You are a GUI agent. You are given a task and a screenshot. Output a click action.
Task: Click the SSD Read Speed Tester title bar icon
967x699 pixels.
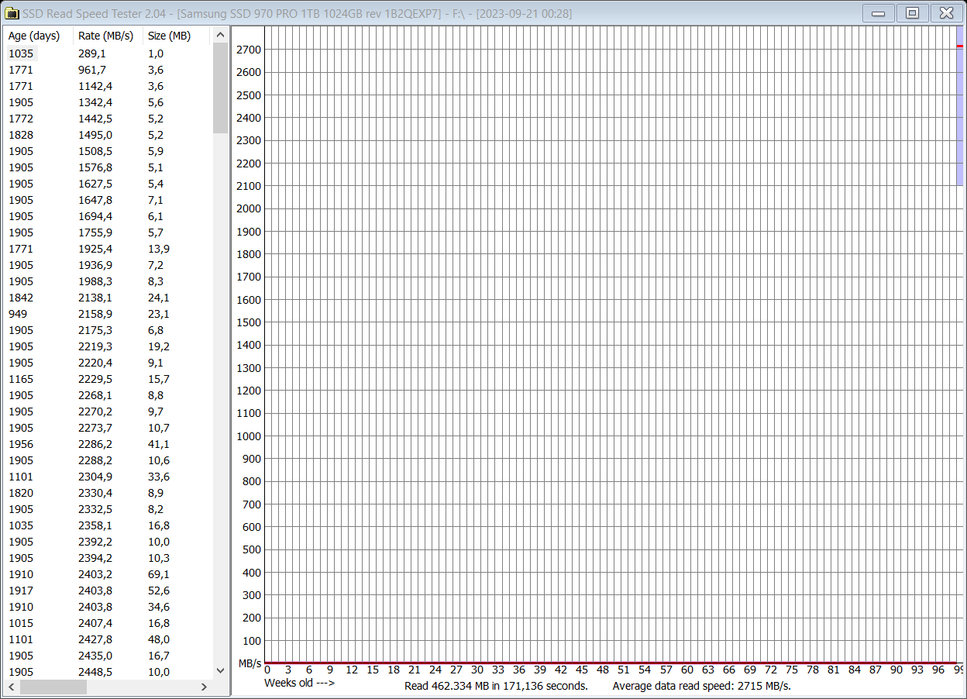tap(12, 12)
